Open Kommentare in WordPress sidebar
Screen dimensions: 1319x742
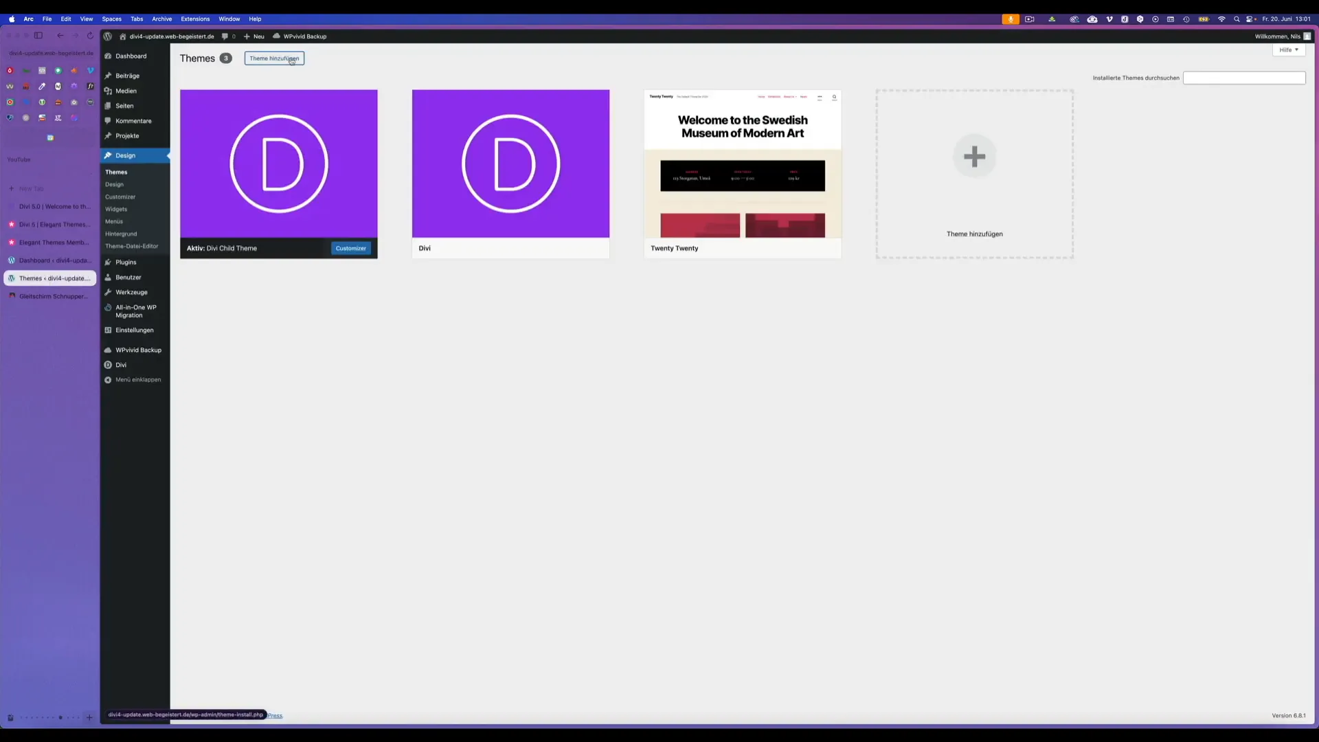(x=135, y=121)
